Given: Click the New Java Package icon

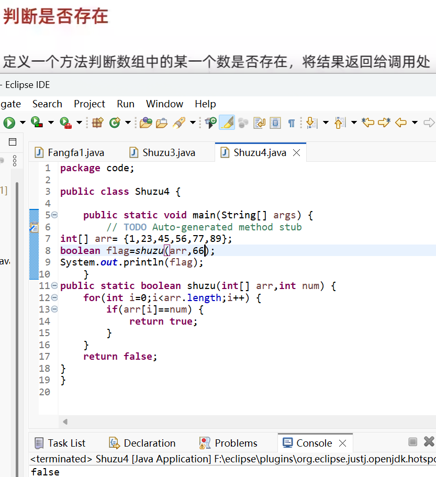Looking at the screenshot, I should click(x=97, y=123).
